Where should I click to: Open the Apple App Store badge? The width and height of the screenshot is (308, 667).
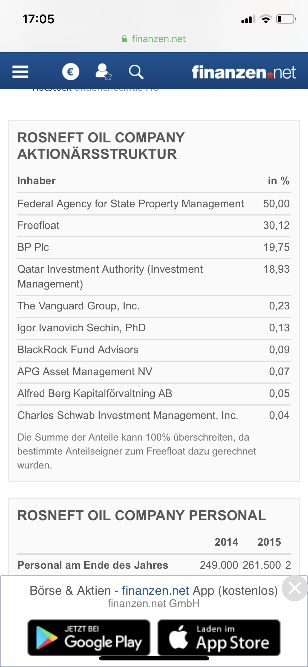click(x=219, y=638)
